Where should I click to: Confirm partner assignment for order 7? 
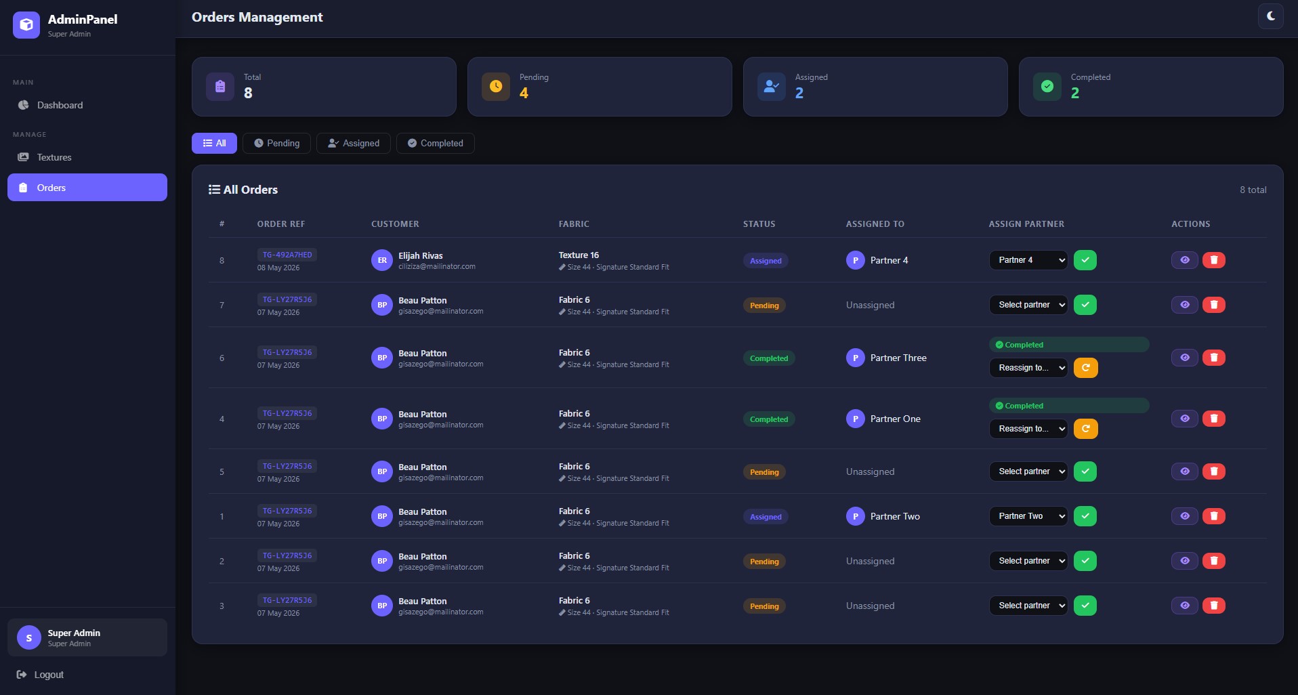[x=1085, y=305]
